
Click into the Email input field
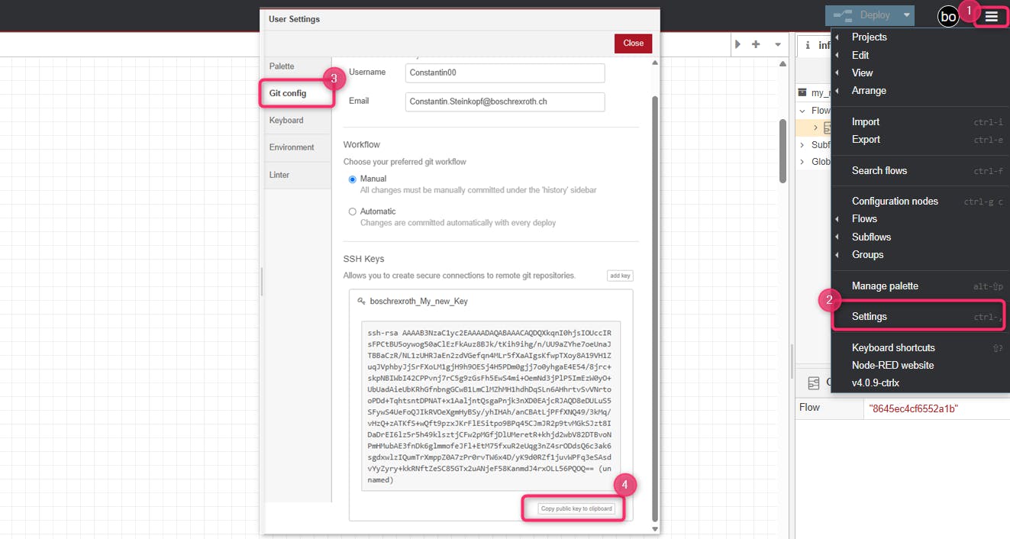[x=505, y=102]
